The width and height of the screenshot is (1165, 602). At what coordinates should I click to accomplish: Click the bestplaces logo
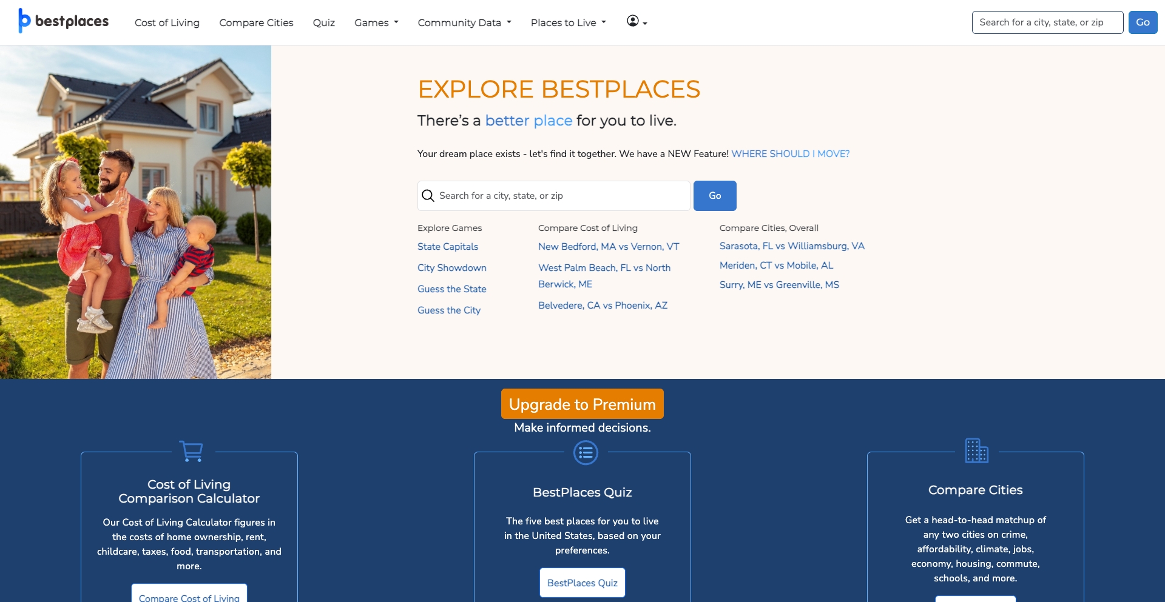click(62, 21)
